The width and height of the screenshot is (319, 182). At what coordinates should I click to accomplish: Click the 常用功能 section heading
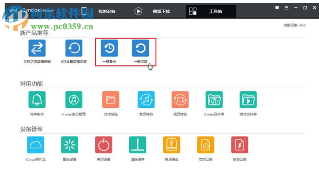pyautogui.click(x=31, y=84)
